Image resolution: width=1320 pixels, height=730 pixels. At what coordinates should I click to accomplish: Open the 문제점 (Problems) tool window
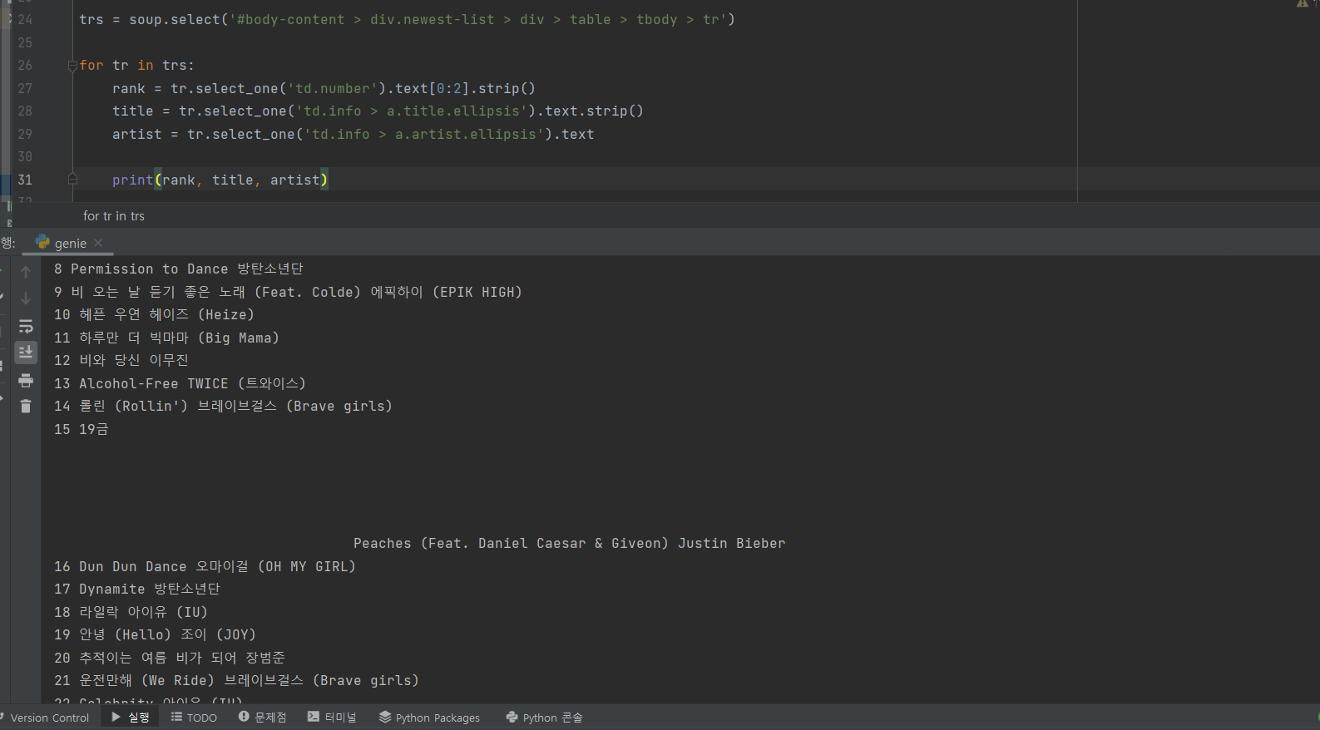(262, 718)
